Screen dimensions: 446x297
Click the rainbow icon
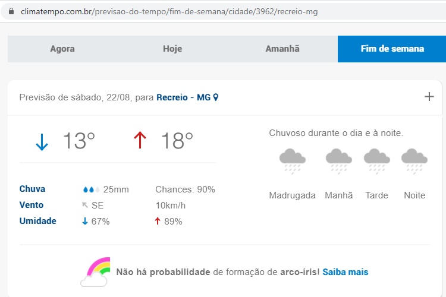95,272
